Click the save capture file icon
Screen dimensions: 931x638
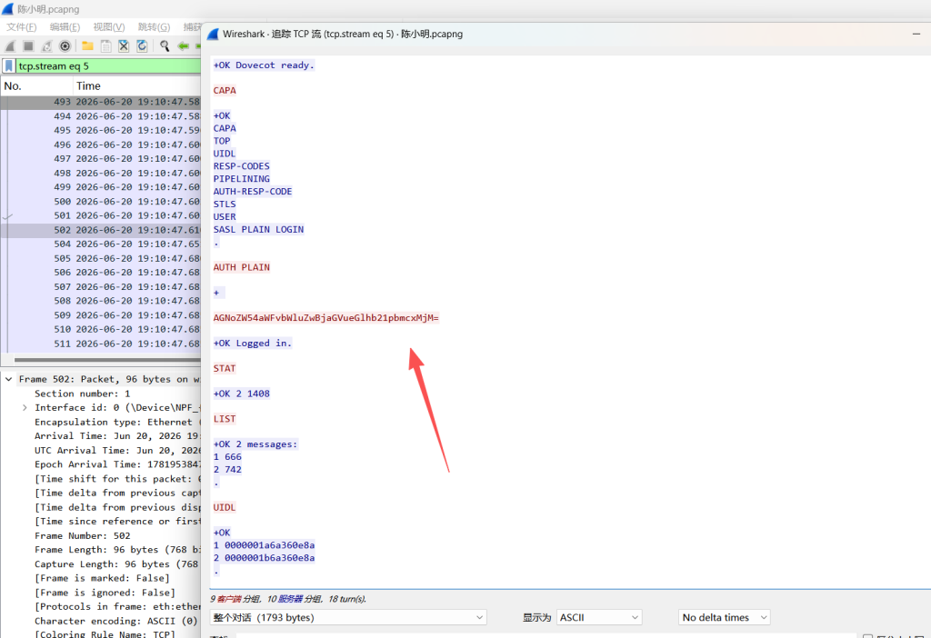[x=105, y=46]
